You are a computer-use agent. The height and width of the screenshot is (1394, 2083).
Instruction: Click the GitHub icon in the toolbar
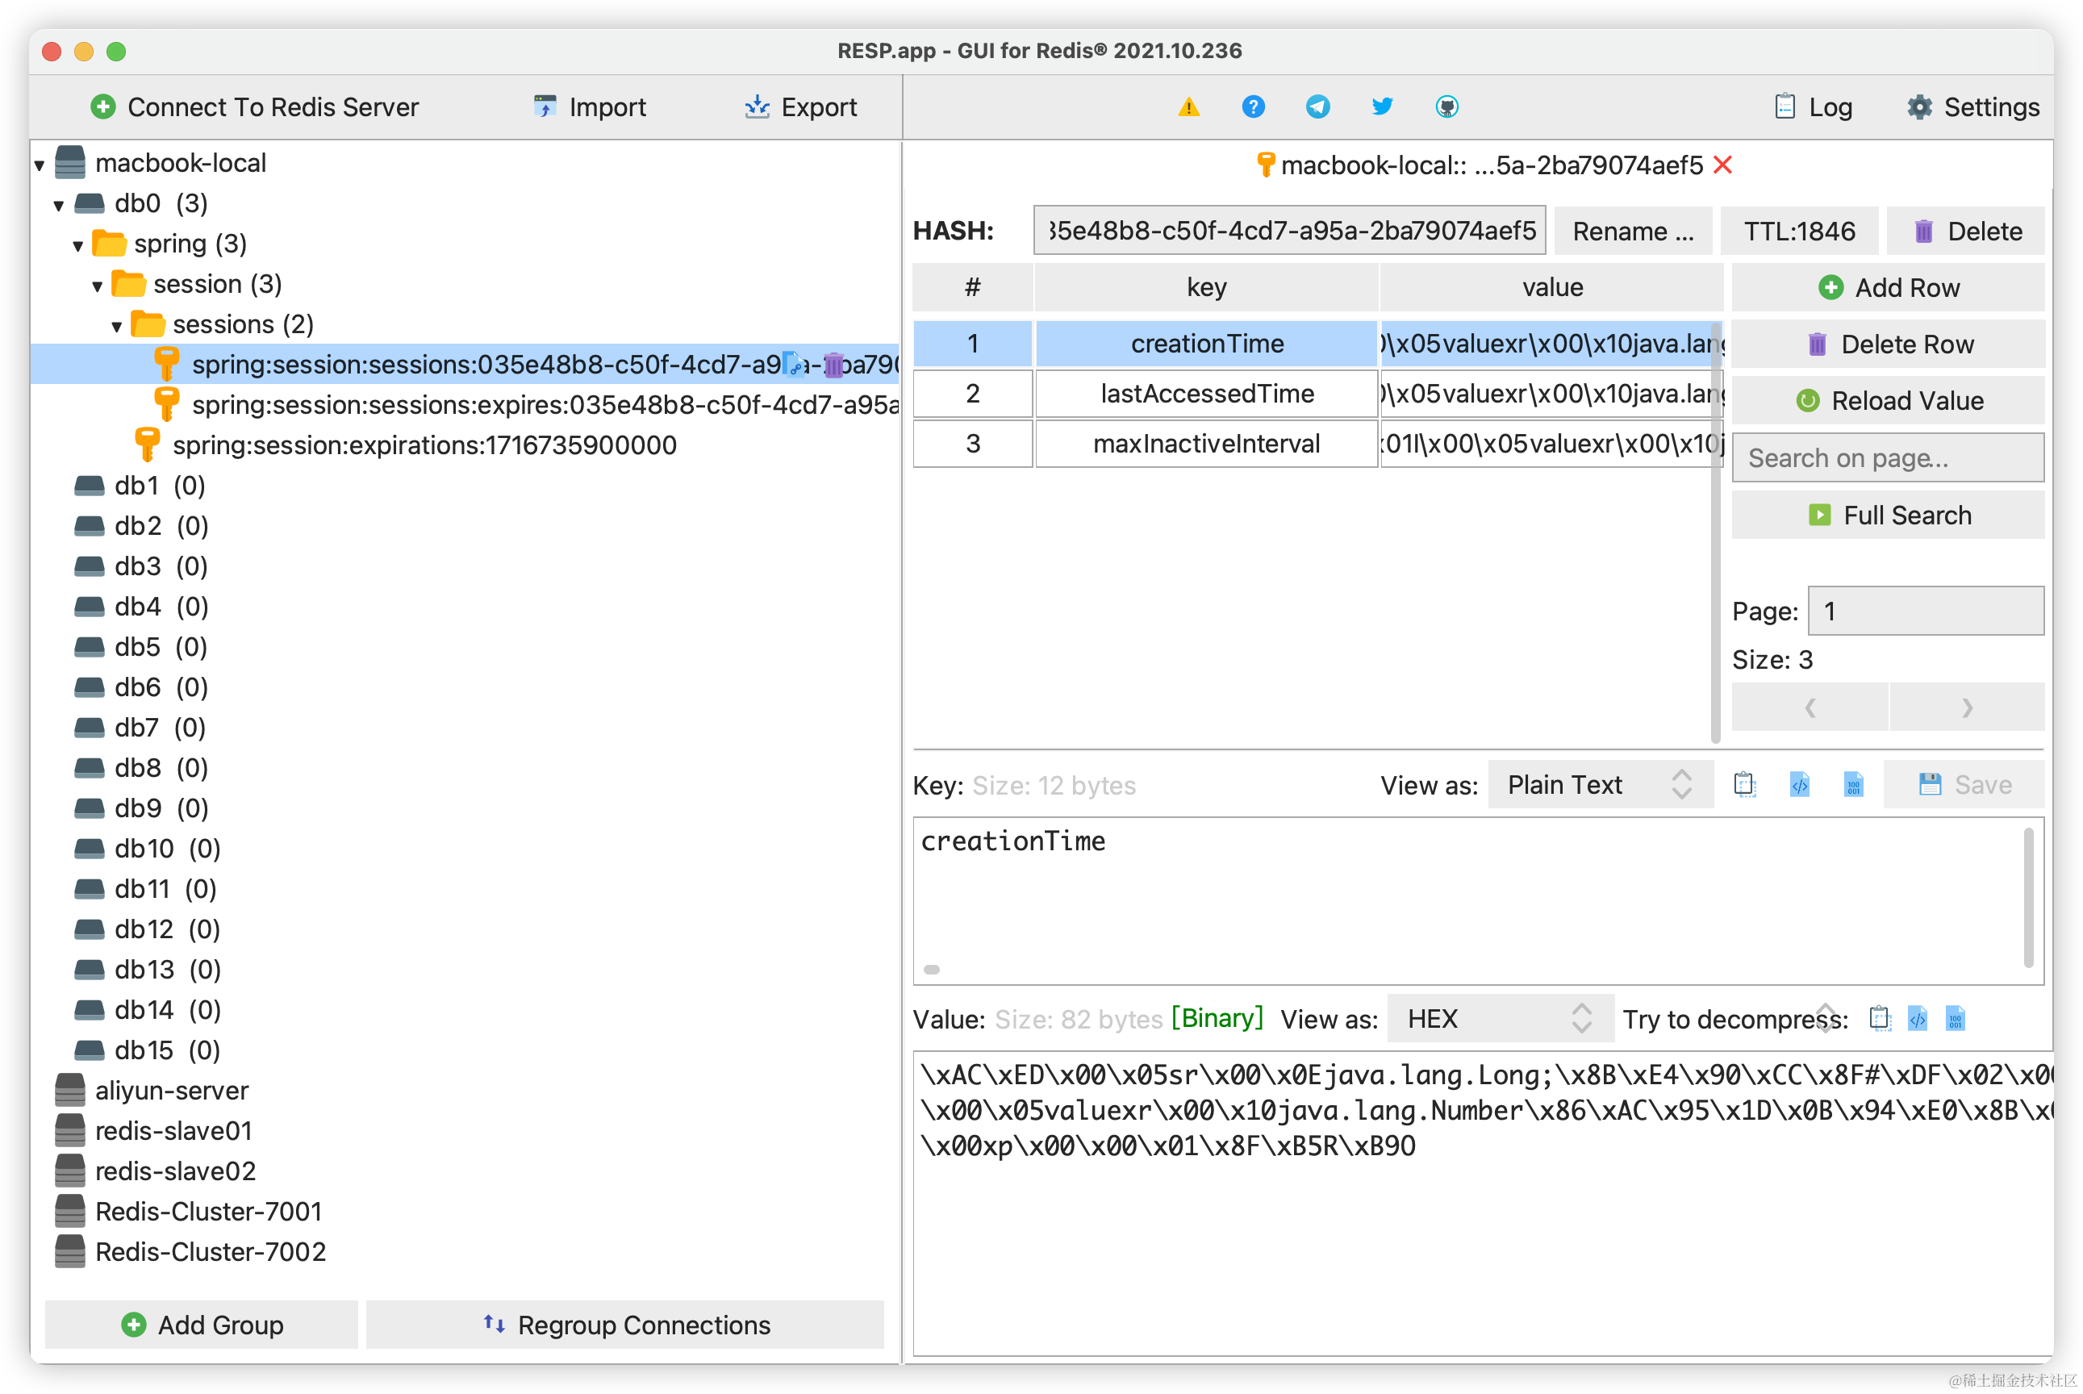point(1446,106)
